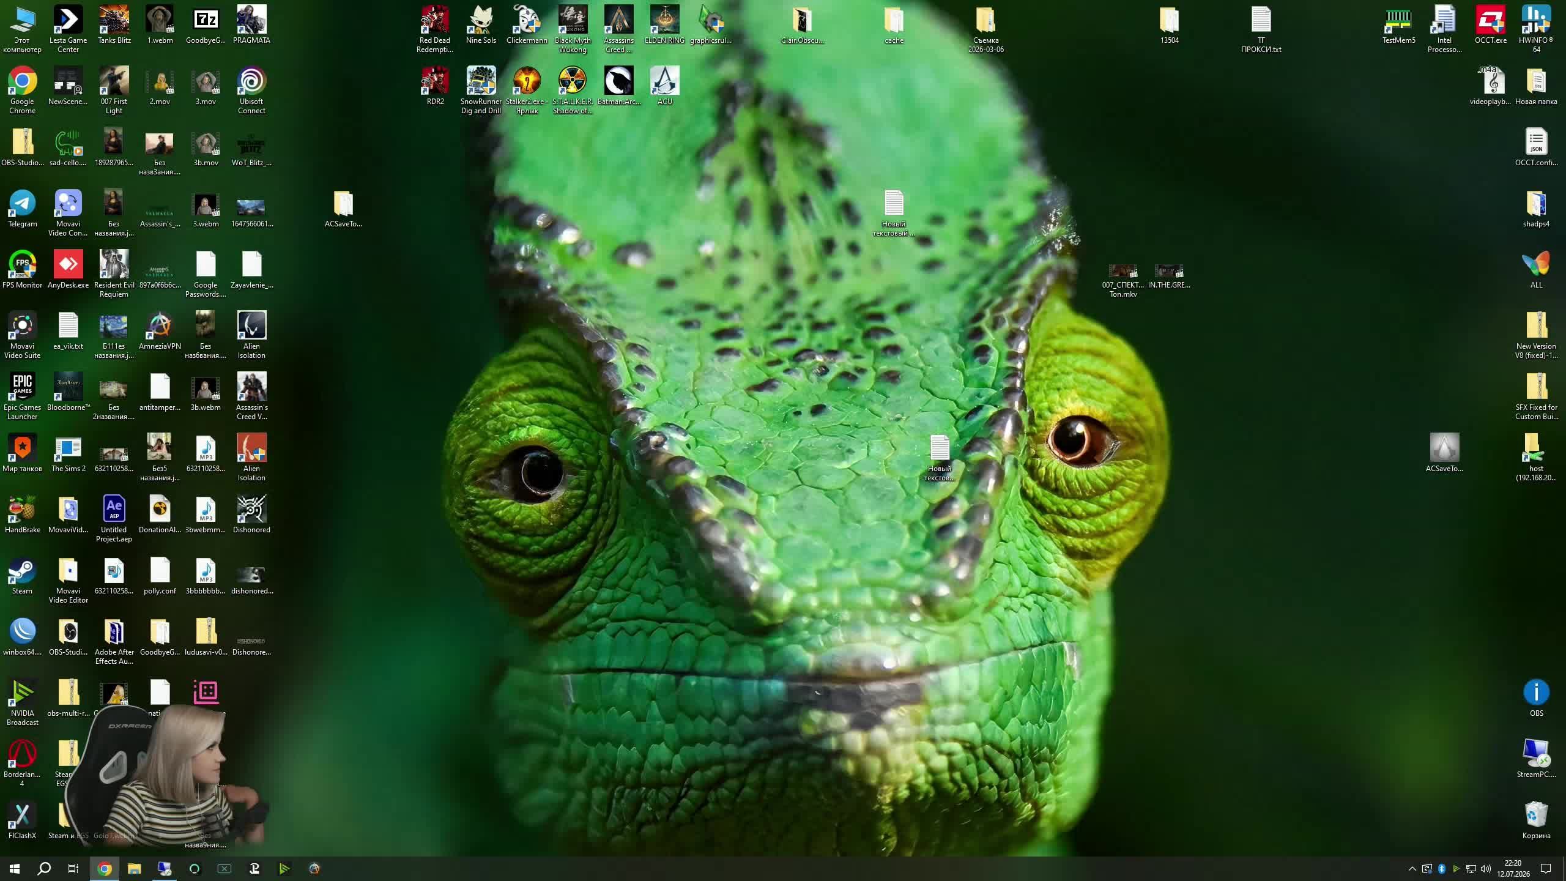1566x881 pixels.
Task: Open Untitled Project.aep file
Action: pyautogui.click(x=114, y=518)
